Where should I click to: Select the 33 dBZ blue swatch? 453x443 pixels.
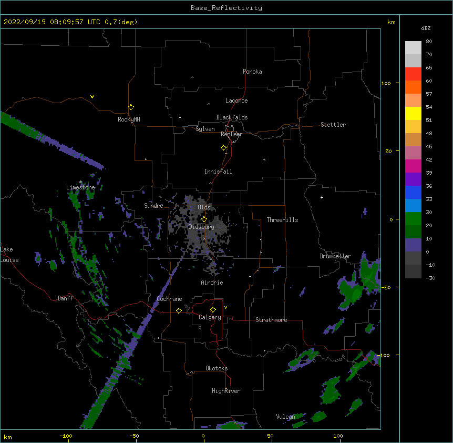pyautogui.click(x=413, y=192)
